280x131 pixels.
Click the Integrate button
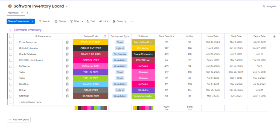click(269, 6)
